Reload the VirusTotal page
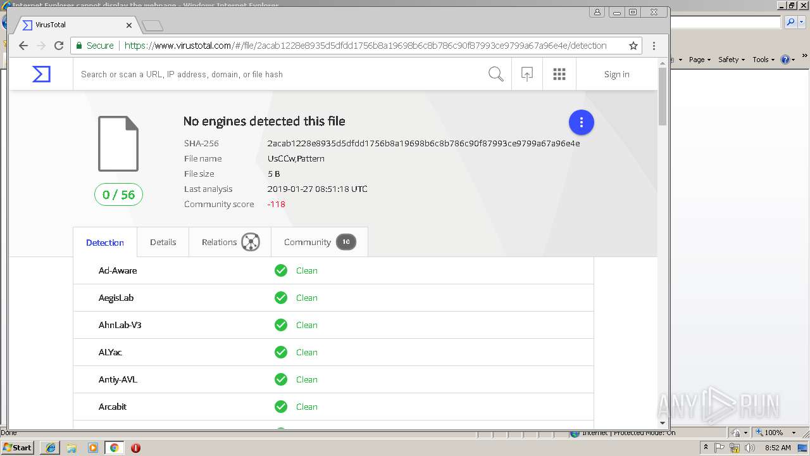The image size is (810, 456). (x=59, y=46)
